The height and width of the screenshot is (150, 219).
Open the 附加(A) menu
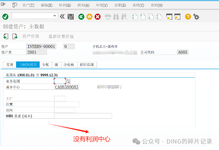[x=83, y=5]
